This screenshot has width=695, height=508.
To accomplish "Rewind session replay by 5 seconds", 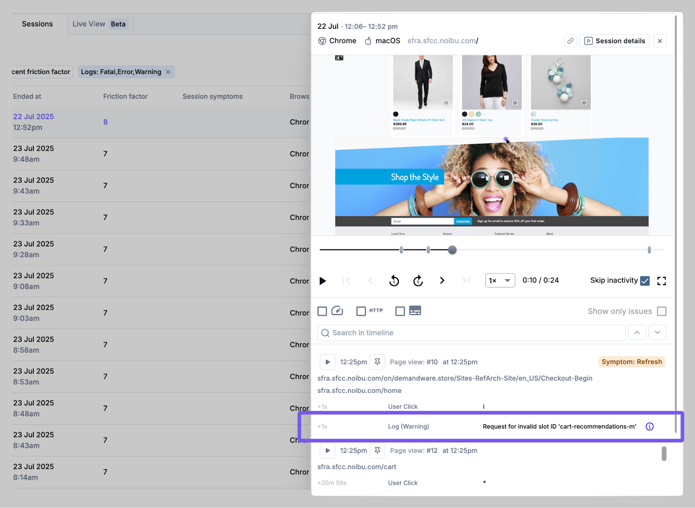I will coord(394,281).
